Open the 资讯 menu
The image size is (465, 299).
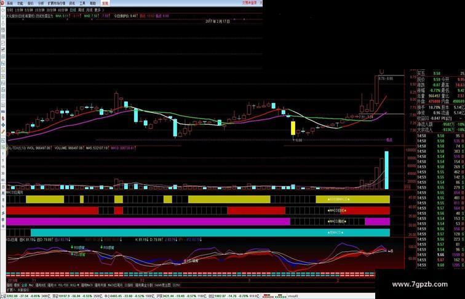(x=72, y=3)
